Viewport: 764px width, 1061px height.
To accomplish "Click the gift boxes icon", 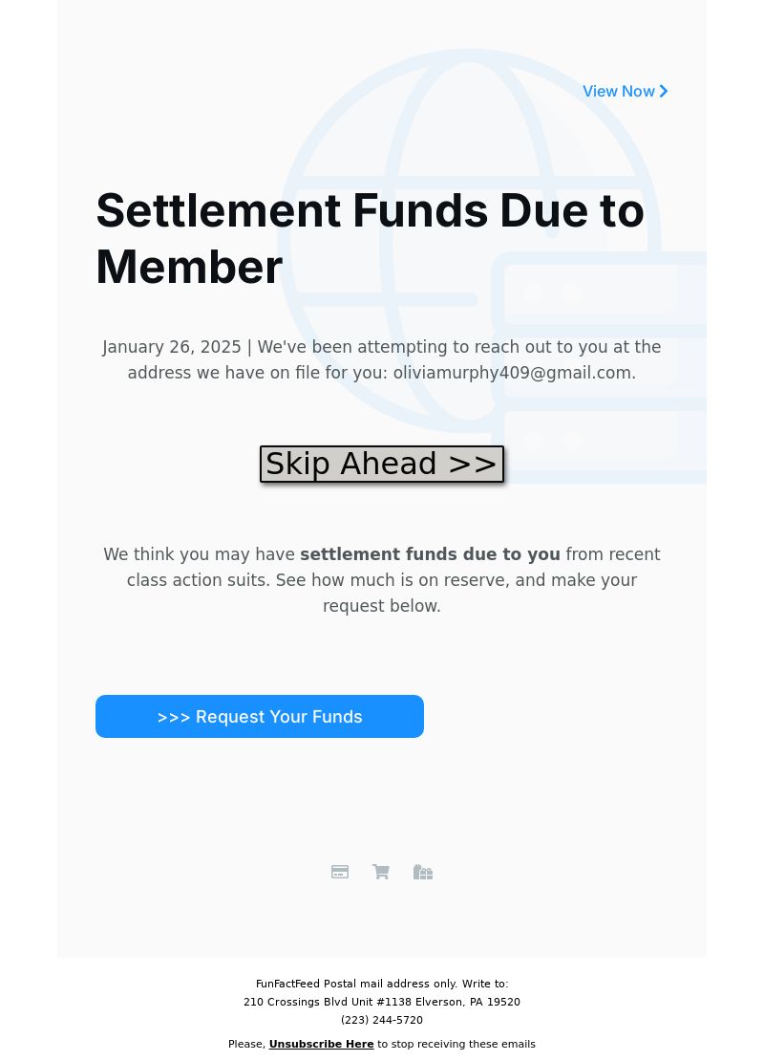I will pos(422,872).
